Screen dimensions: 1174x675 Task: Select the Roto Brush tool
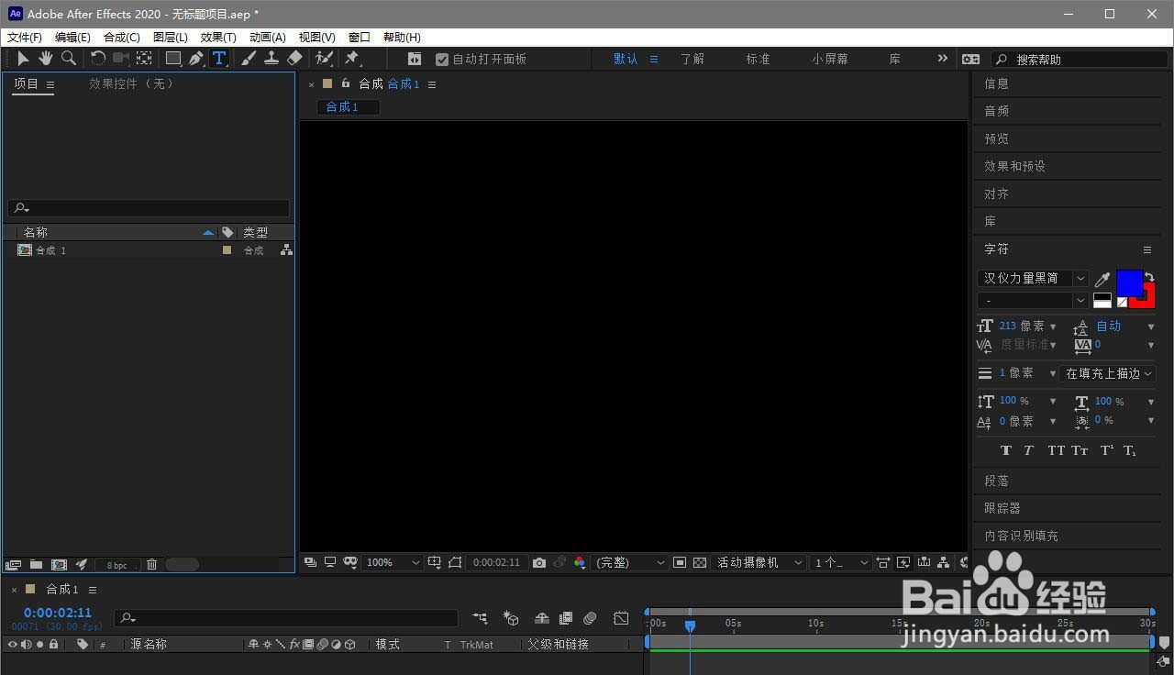tap(324, 59)
